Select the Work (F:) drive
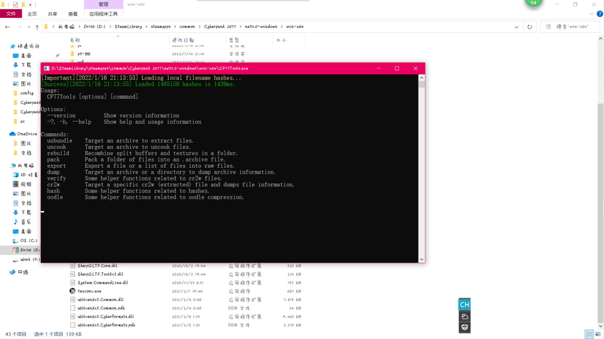 click(x=30, y=259)
